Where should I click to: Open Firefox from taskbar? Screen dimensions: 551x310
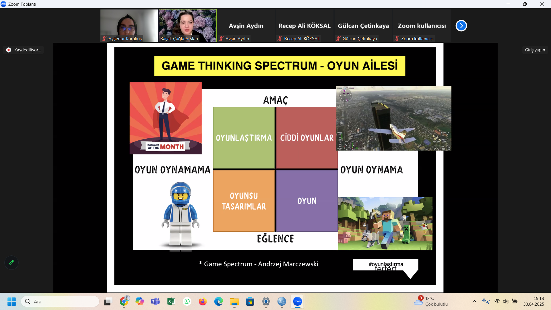click(203, 301)
